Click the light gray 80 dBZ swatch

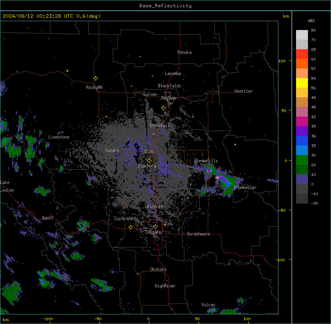(302, 35)
